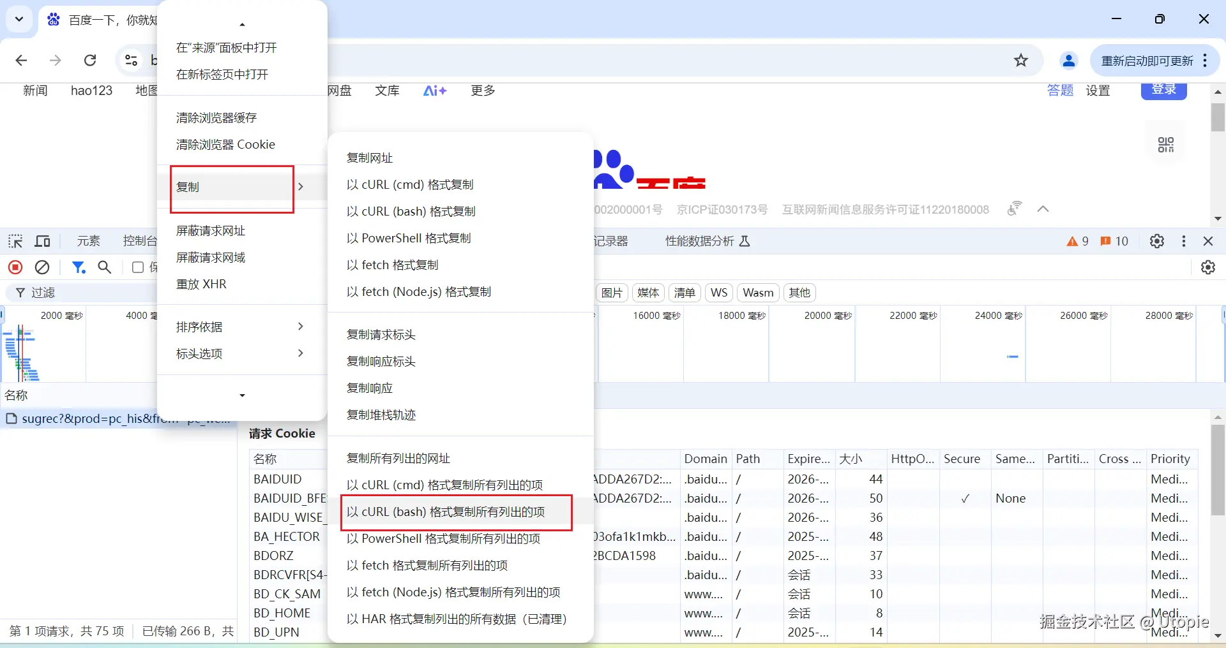1226x648 pixels.
Task: Close the DevTools panel
Action: (1208, 241)
